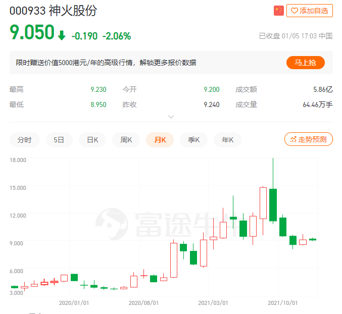Click the last green candle on chart
Viewport: 342px width, 314px height.
coord(313,239)
